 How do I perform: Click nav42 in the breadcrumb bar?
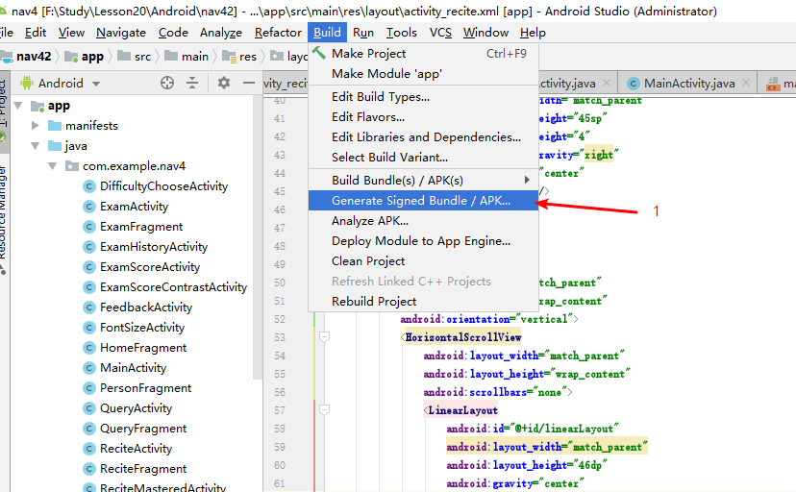pyautogui.click(x=34, y=57)
